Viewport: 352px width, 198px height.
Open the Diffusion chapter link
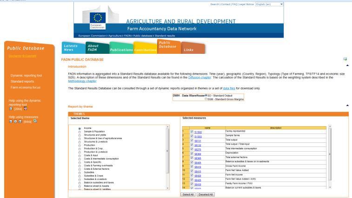(199, 77)
